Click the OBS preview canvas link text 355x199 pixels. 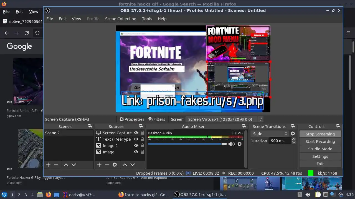tap(192, 101)
